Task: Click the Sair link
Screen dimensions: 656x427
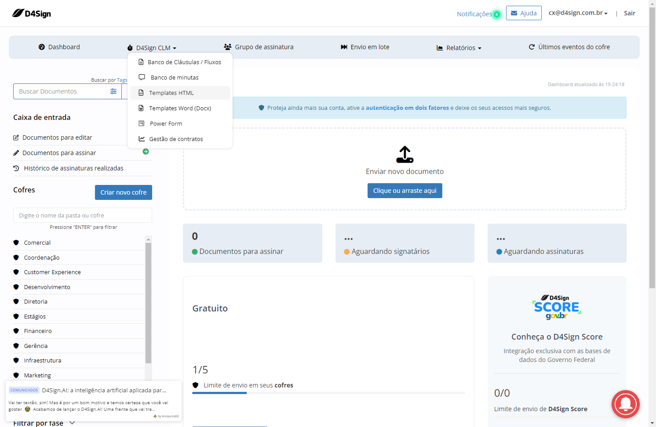Action: [x=630, y=13]
